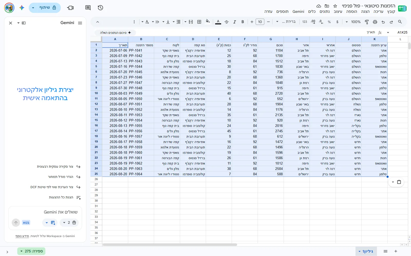Decrease font size with the minus button
411x256 pixels.
tap(268, 22)
